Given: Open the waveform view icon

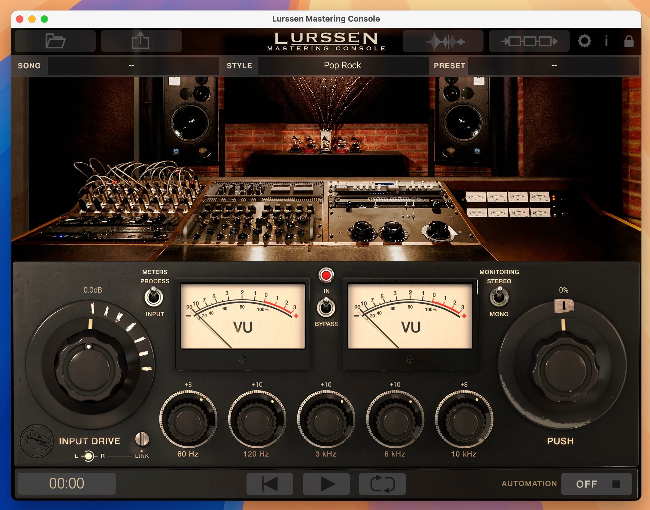Looking at the screenshot, I should [x=443, y=41].
